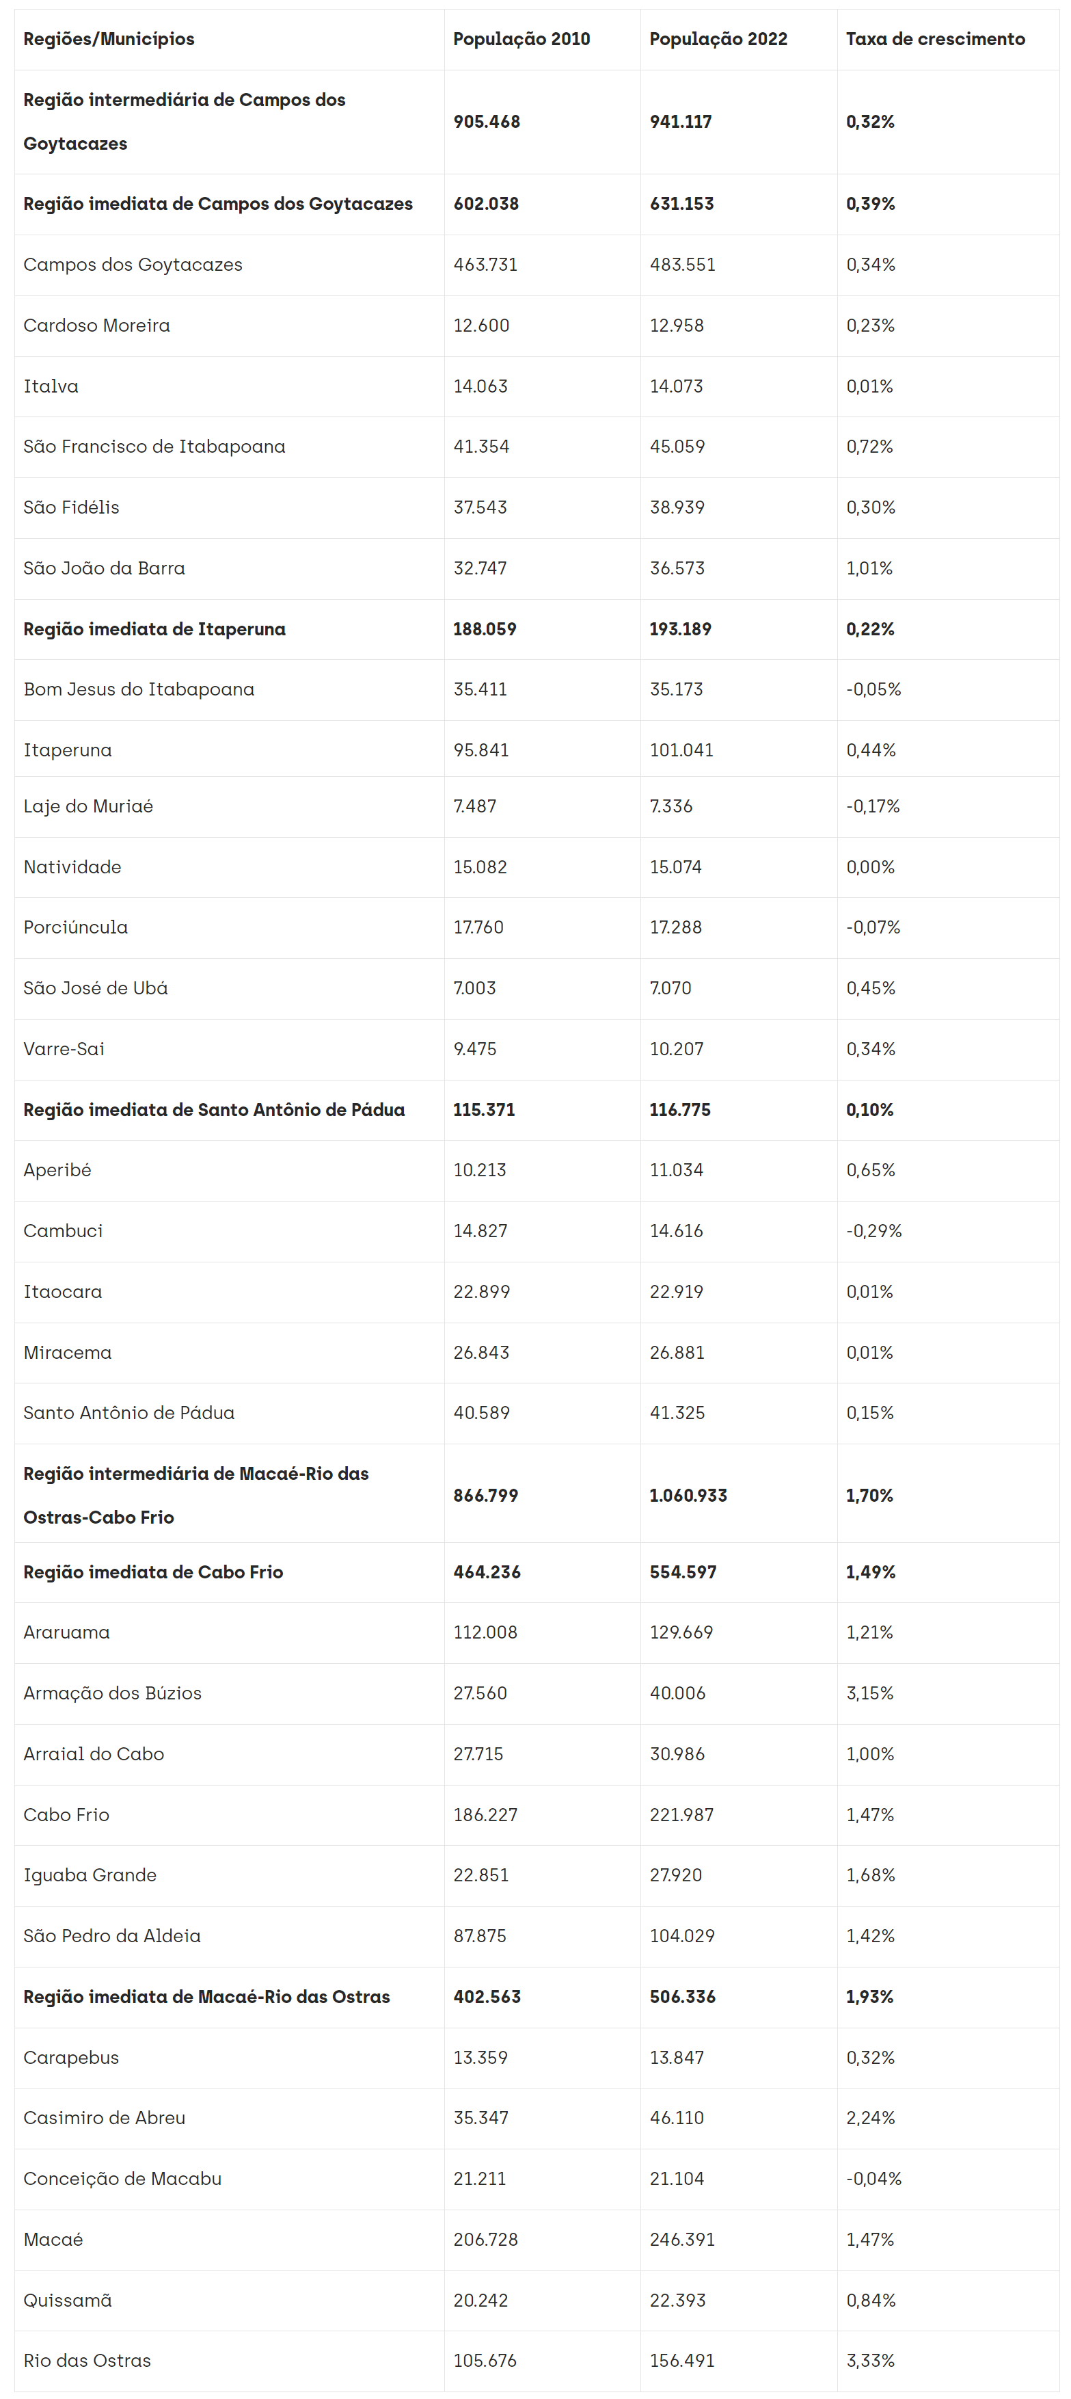Click the Miracema row name
Screen dimensions: 1071x2399
point(67,1352)
